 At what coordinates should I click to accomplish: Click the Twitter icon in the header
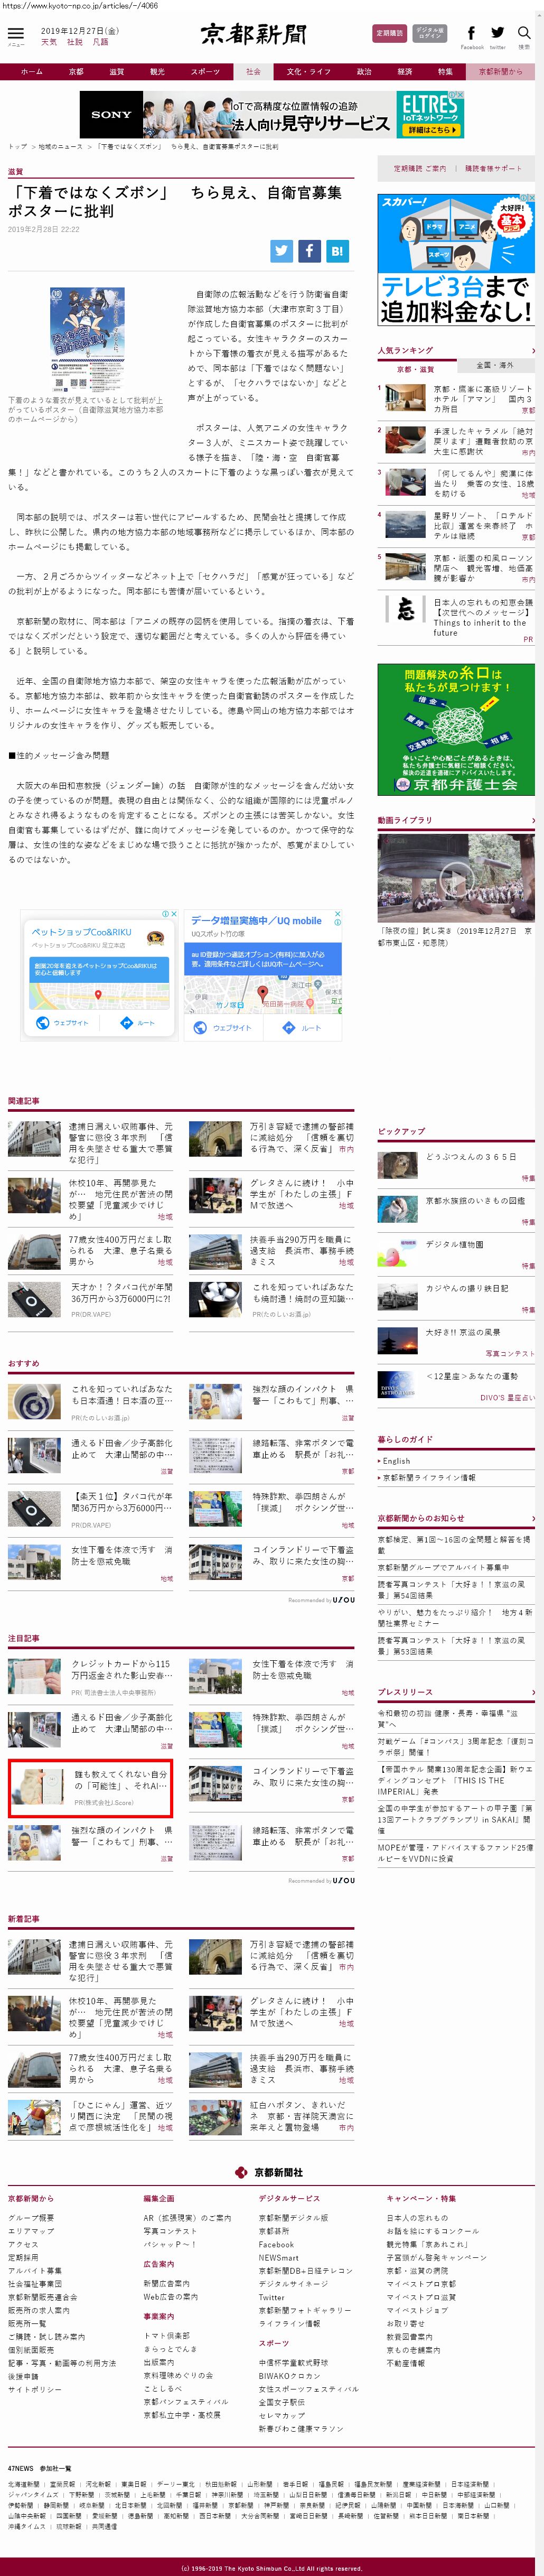497,34
